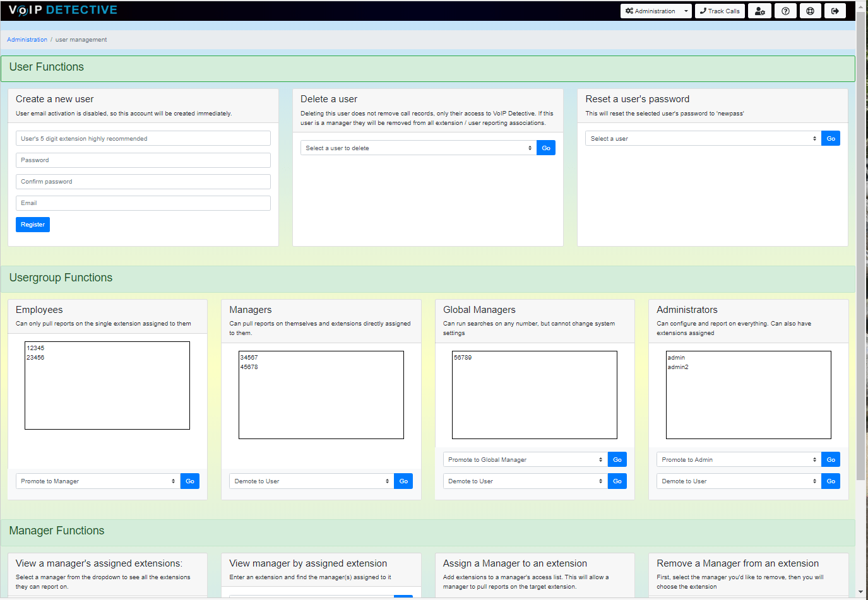Follow the Administration breadcrumb link
Image resolution: width=868 pixels, height=600 pixels.
(x=27, y=40)
